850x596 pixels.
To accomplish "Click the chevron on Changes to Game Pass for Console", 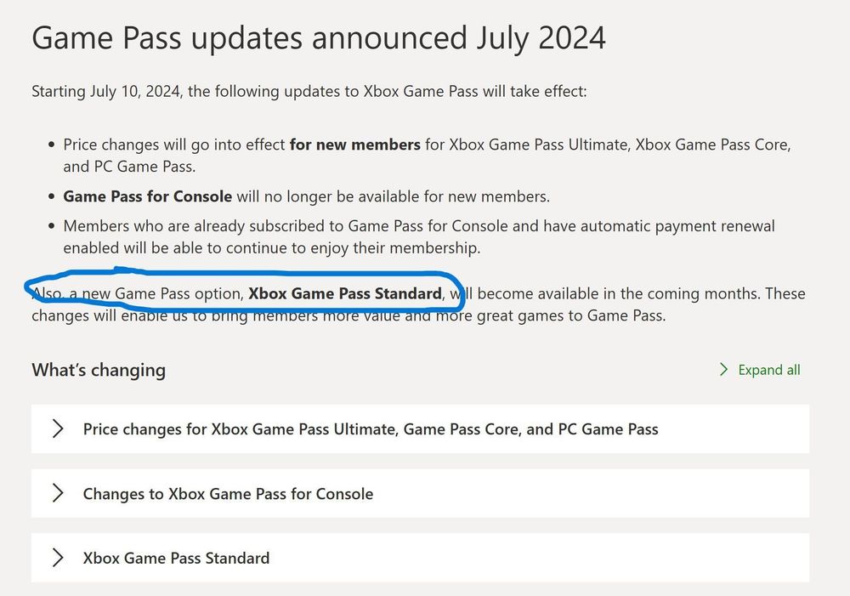I will pyautogui.click(x=58, y=493).
